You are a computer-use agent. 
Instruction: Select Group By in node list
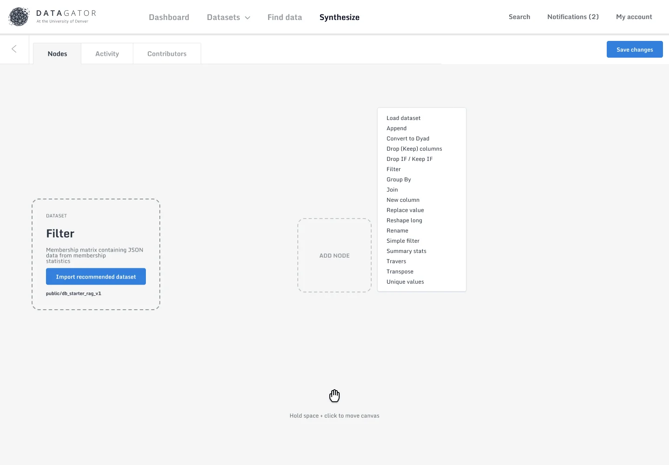[399, 179]
